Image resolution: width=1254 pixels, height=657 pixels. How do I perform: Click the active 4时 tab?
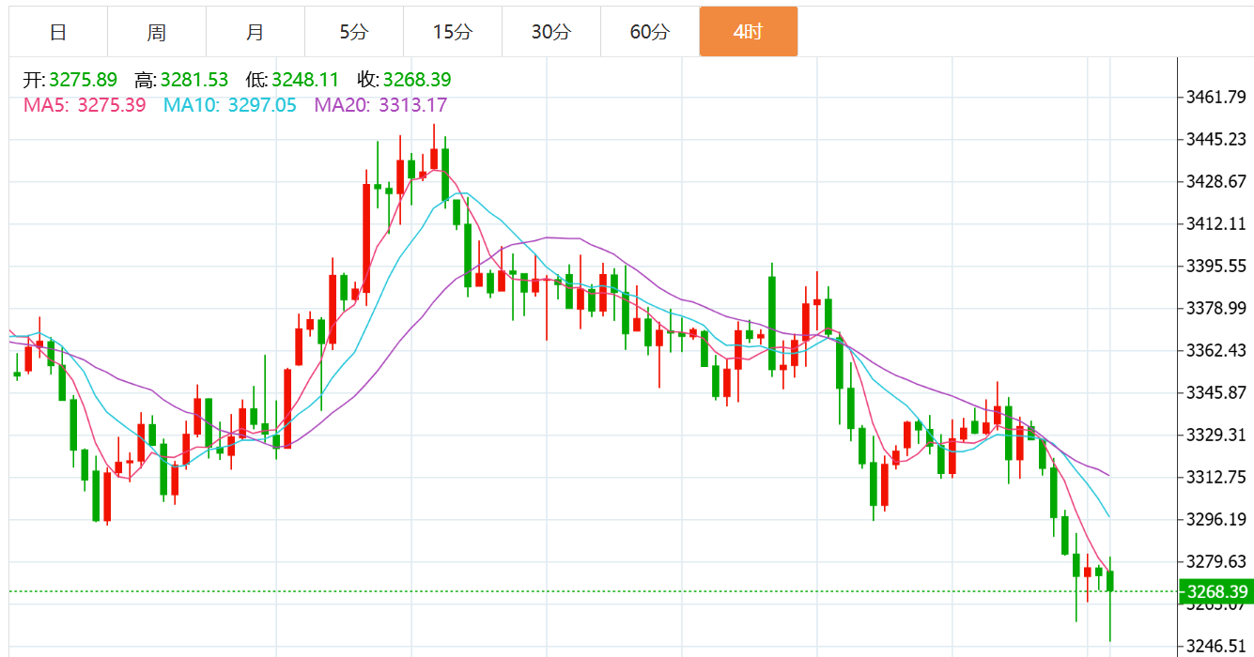[x=749, y=32]
